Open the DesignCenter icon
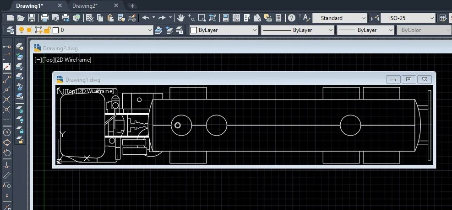This screenshot has height=210, width=452. (236, 18)
